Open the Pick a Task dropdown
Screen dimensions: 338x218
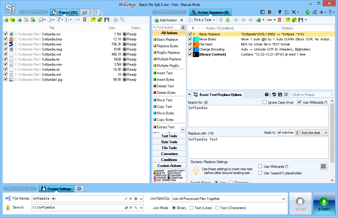(202, 20)
